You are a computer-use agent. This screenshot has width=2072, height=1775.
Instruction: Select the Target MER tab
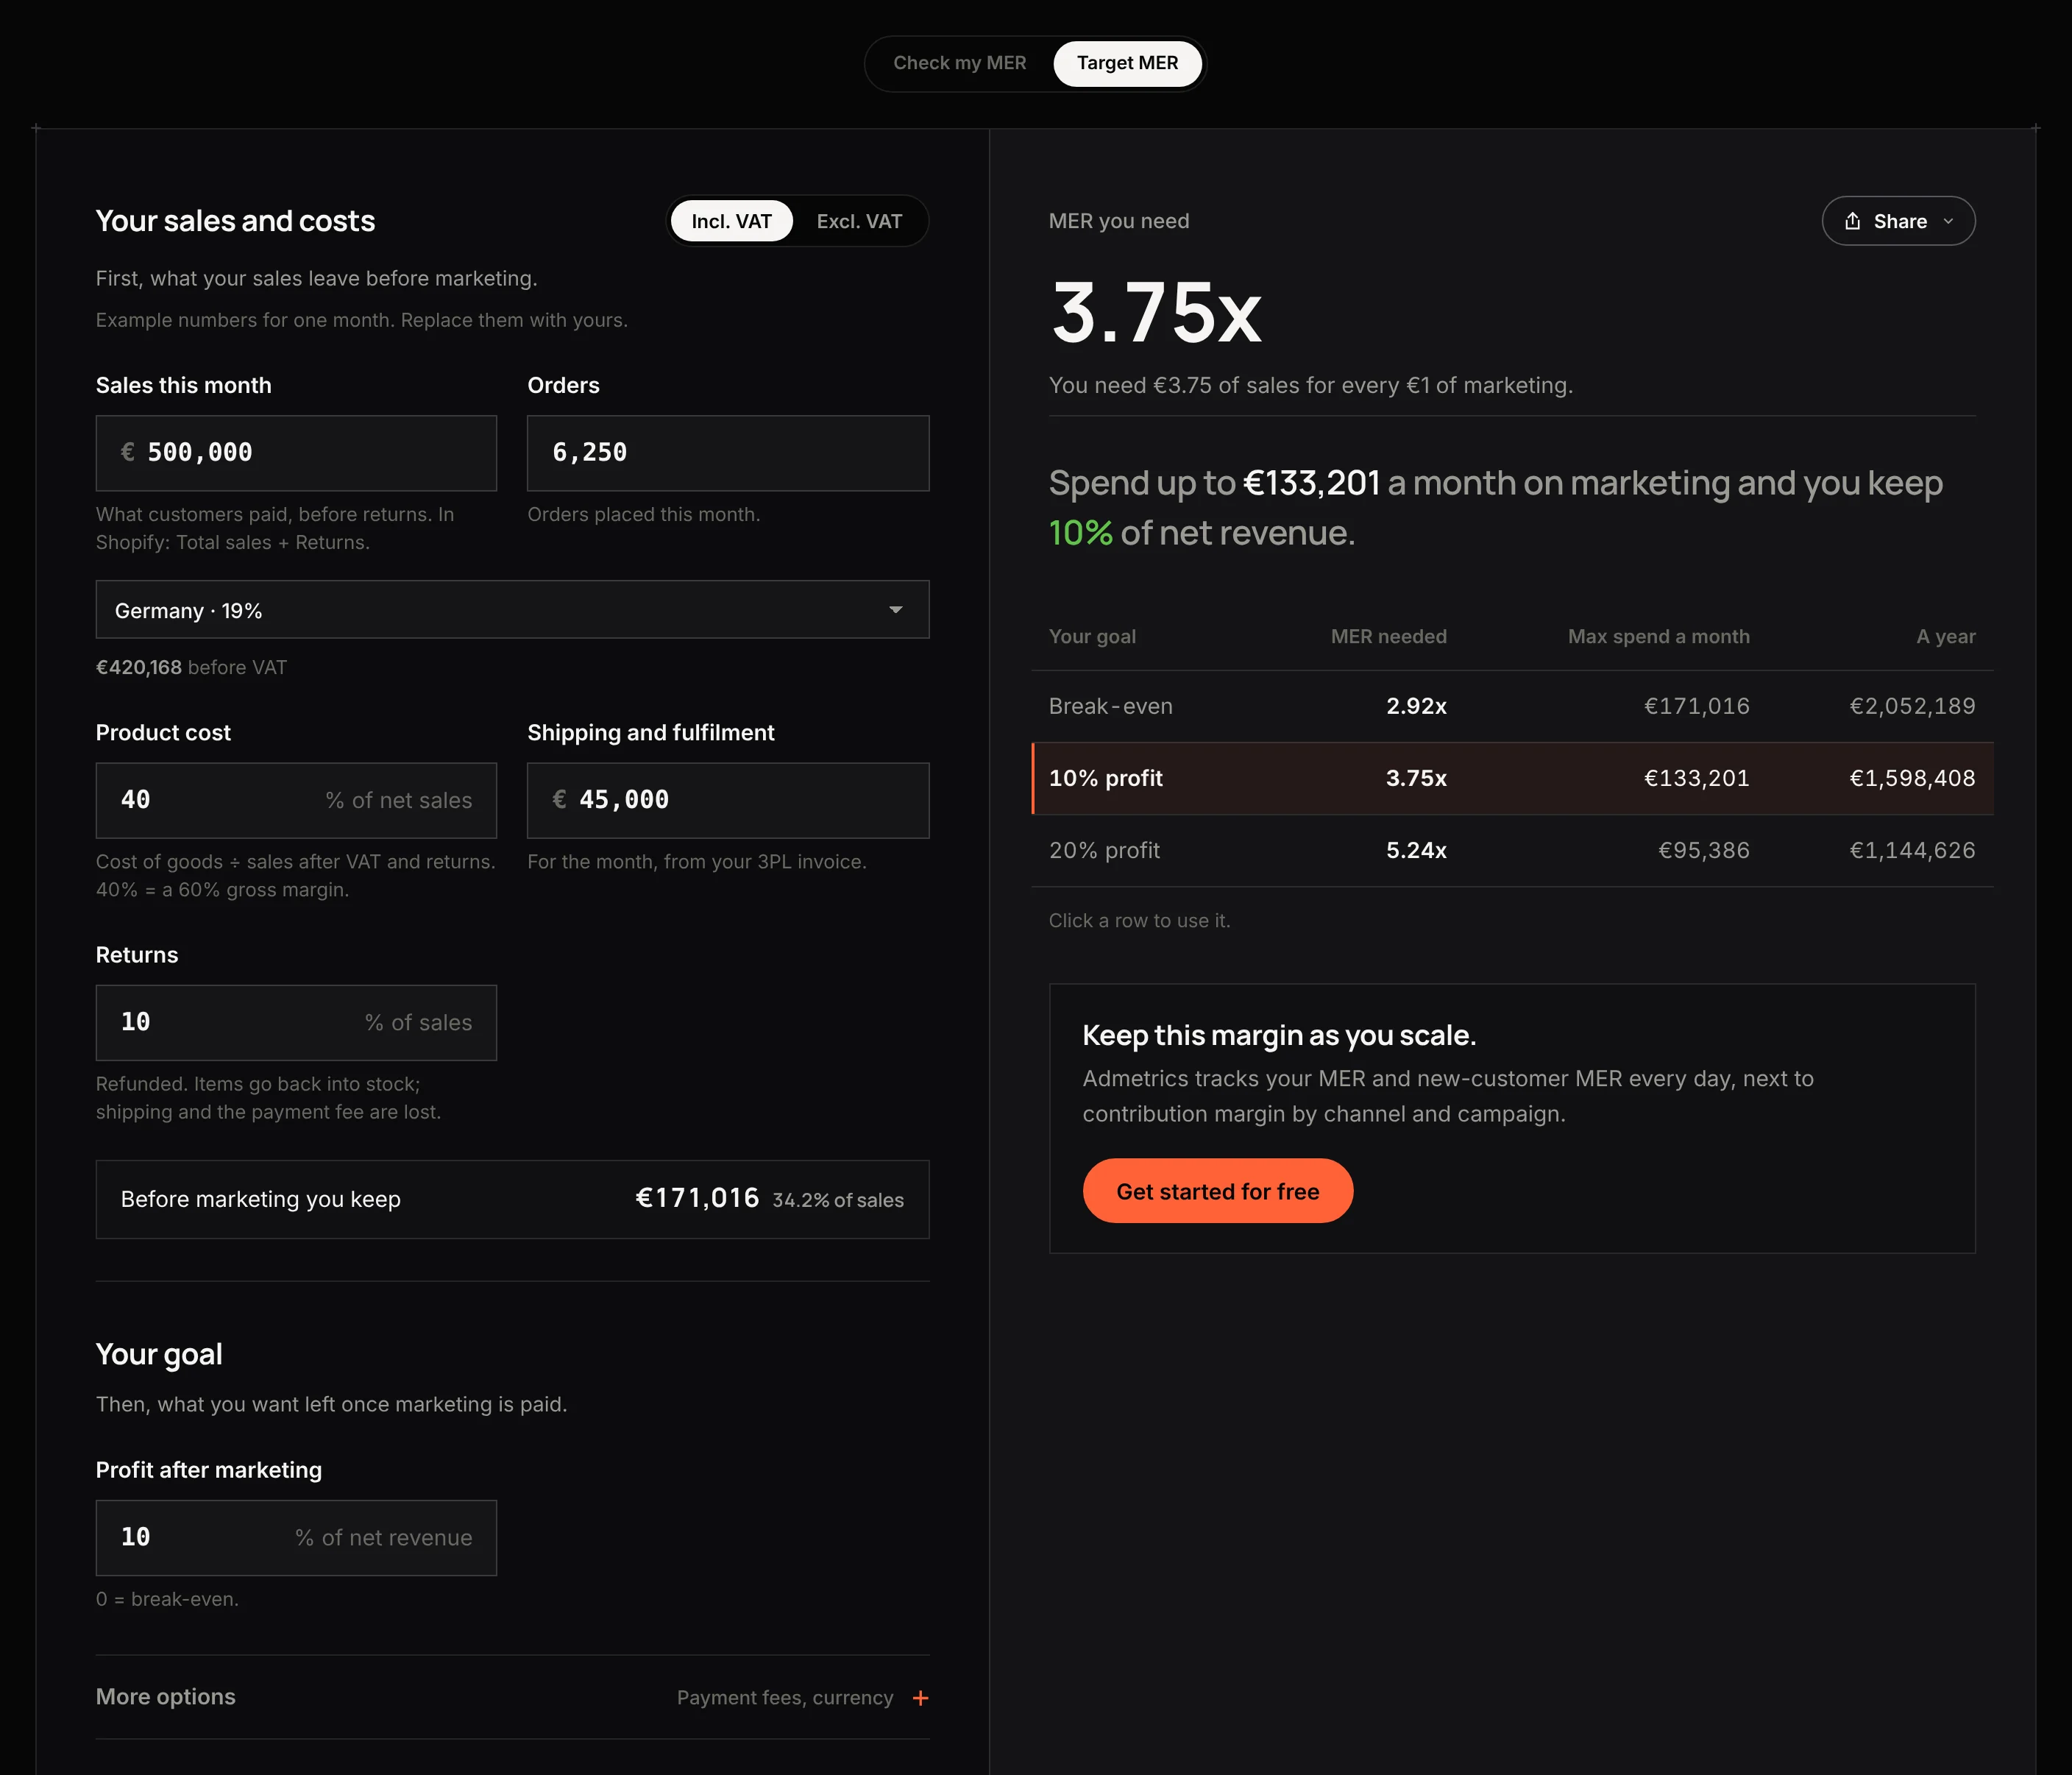1127,63
